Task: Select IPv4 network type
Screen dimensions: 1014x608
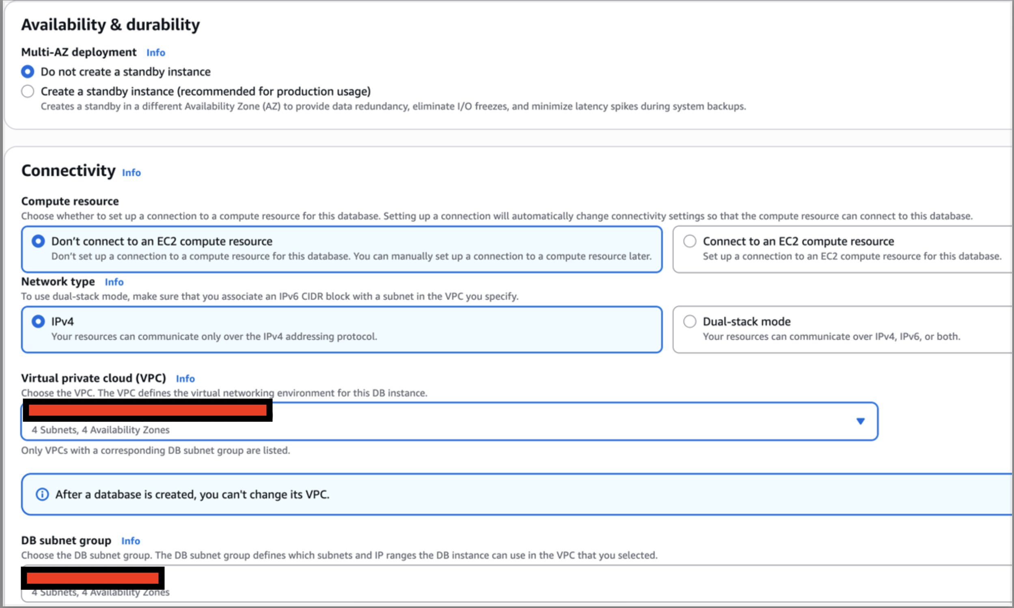Action: (x=38, y=321)
